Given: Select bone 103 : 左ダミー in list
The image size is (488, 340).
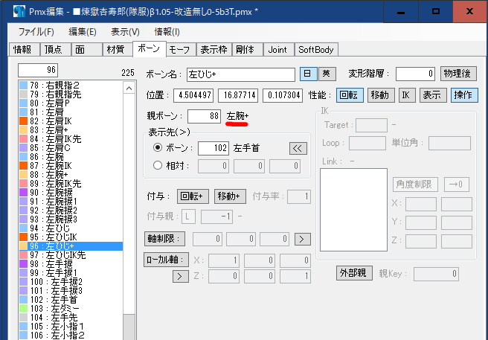Looking at the screenshot, I should click(x=71, y=309).
